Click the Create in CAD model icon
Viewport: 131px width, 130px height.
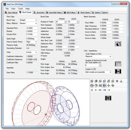click(118, 71)
